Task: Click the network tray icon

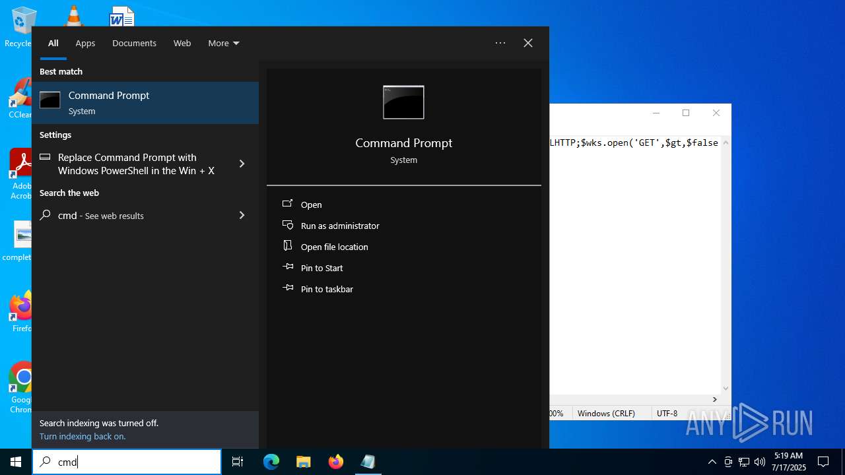Action: click(x=744, y=462)
